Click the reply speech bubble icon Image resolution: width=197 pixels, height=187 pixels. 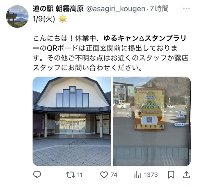point(37,175)
